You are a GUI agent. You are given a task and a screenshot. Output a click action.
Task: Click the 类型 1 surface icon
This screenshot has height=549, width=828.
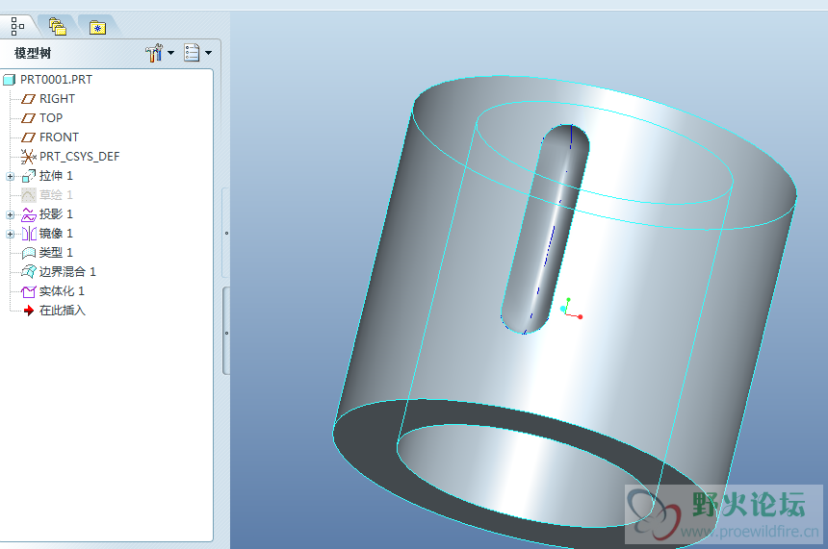point(29,253)
